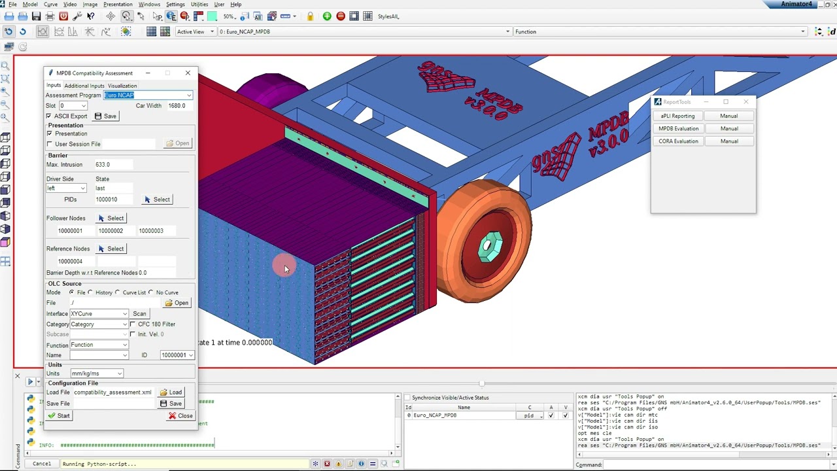Click the Load configuration file button
This screenshot has width=837, height=471.
pyautogui.click(x=171, y=392)
